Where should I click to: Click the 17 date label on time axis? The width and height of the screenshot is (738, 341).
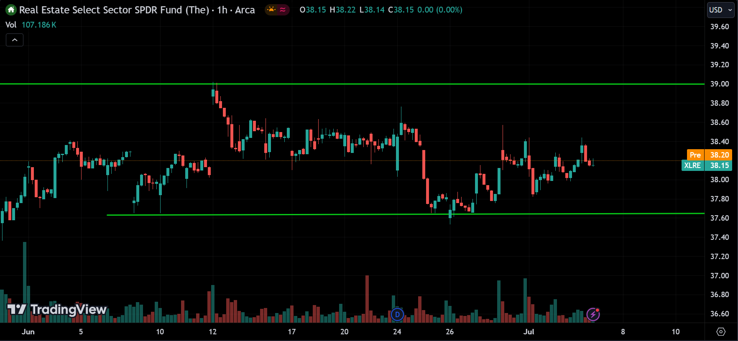click(x=292, y=332)
